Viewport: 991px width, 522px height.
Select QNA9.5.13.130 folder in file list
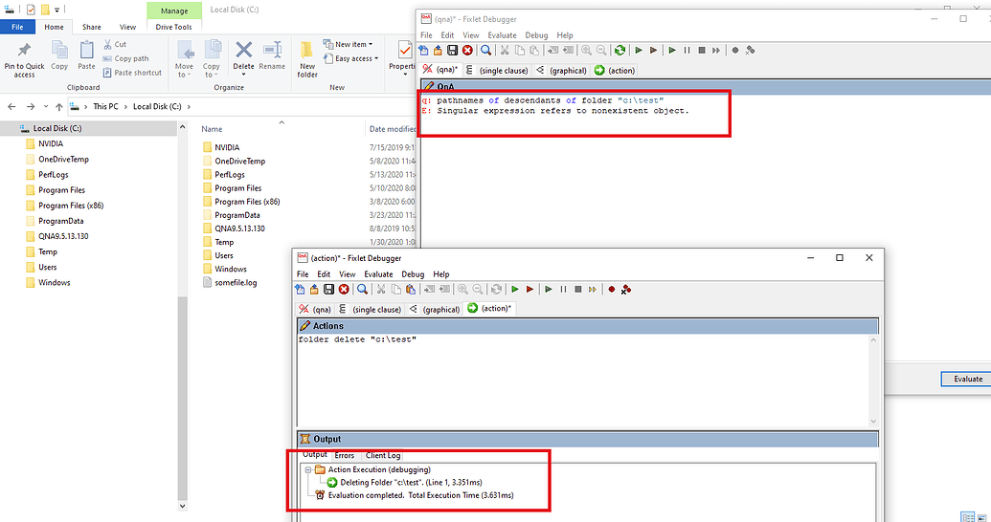click(239, 228)
